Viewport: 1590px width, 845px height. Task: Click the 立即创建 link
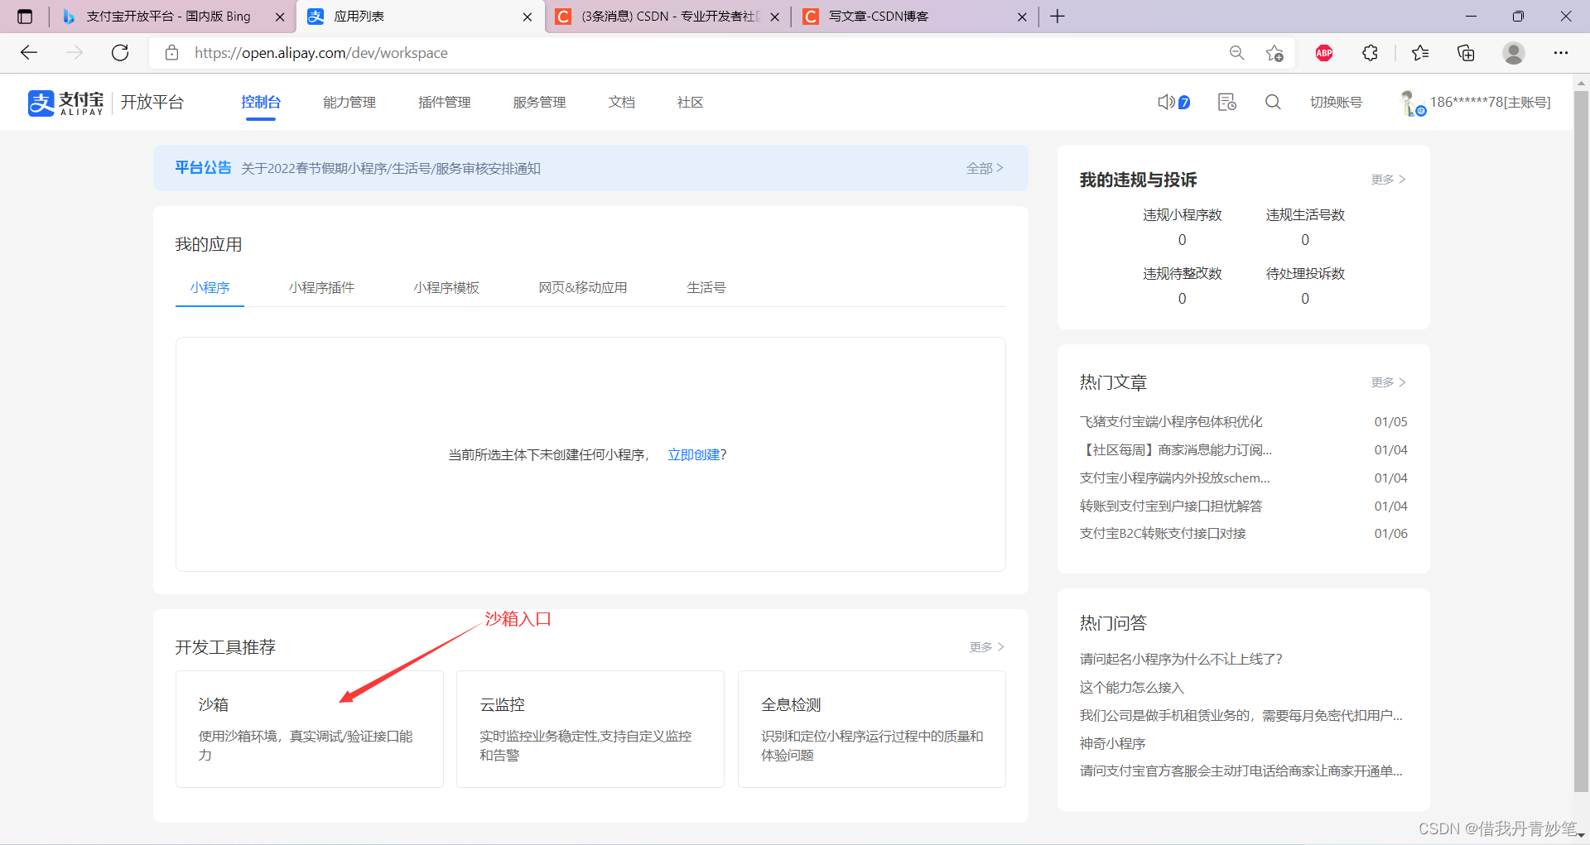[694, 454]
